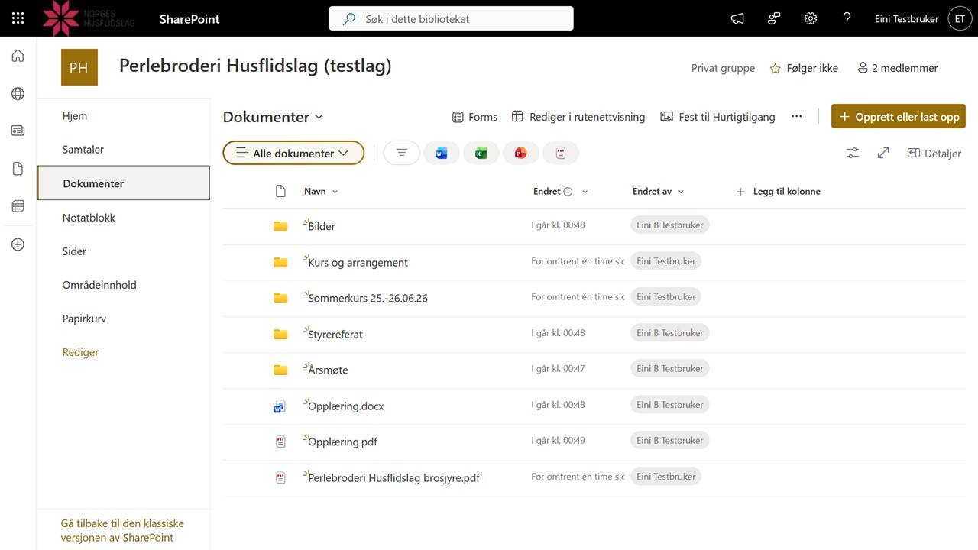This screenshot has width=978, height=550.
Task: Open the Navn column sort menu
Action: click(321, 191)
